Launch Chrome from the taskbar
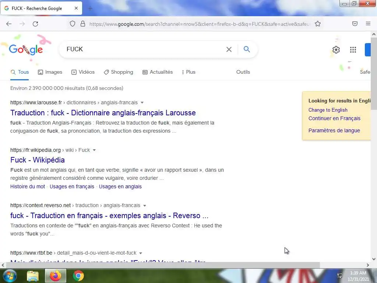 [x=78, y=276]
